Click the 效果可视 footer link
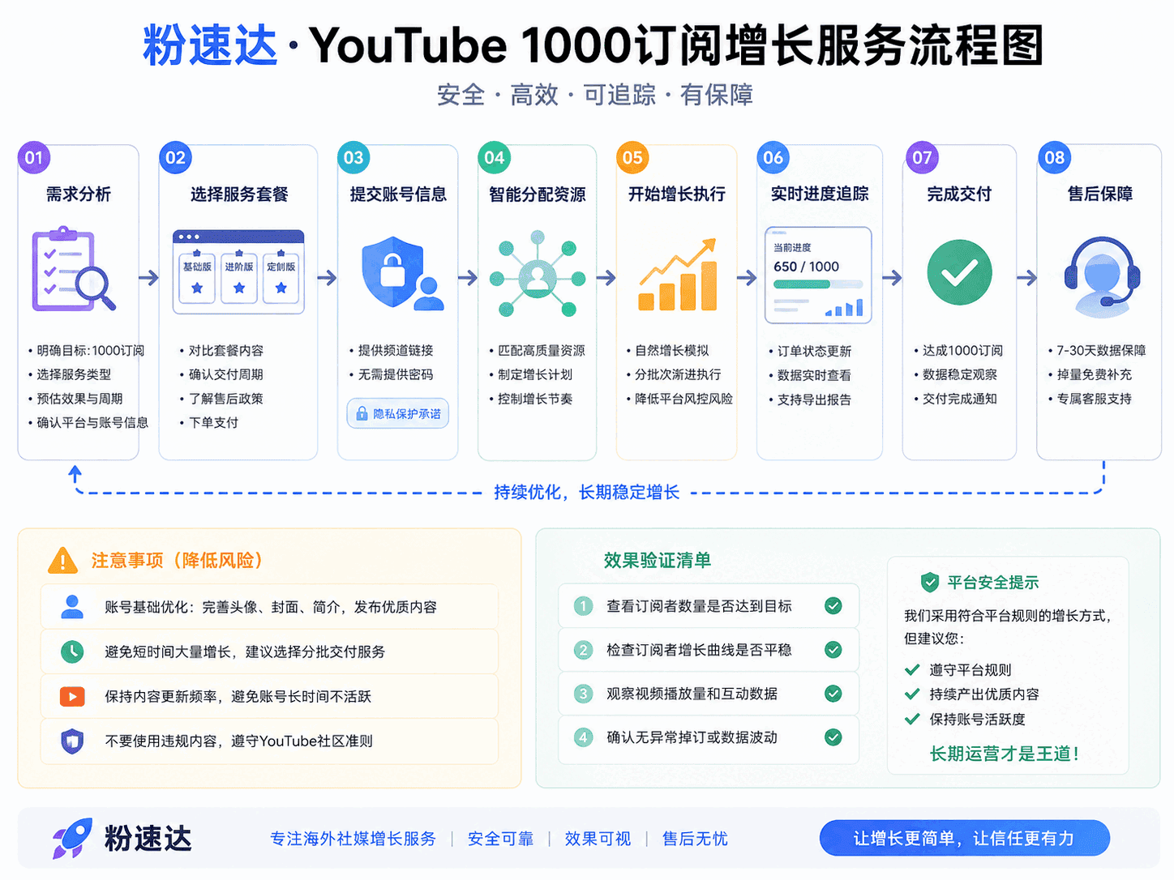The width and height of the screenshot is (1174, 880). click(x=598, y=839)
